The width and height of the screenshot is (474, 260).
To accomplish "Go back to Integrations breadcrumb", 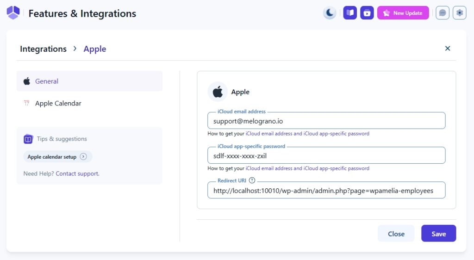I will coord(43,49).
